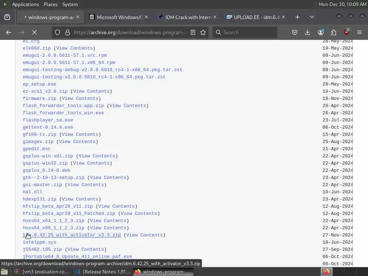The width and height of the screenshot is (368, 276).
Task: Open emugui-2.0.0.5611-57.1.src.rpm link
Action: tap(65, 55)
